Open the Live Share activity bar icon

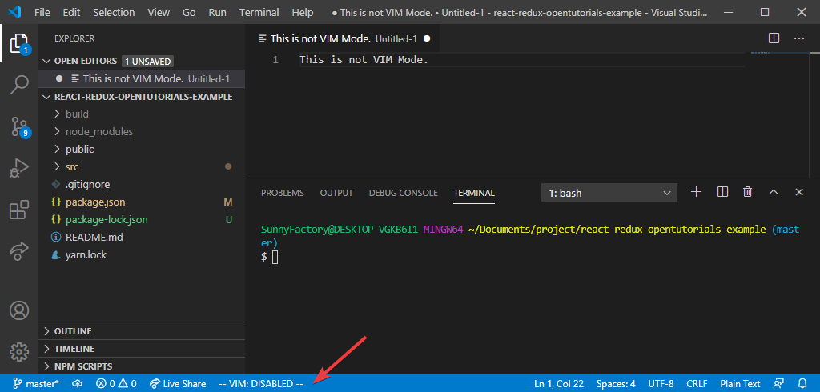click(x=19, y=251)
